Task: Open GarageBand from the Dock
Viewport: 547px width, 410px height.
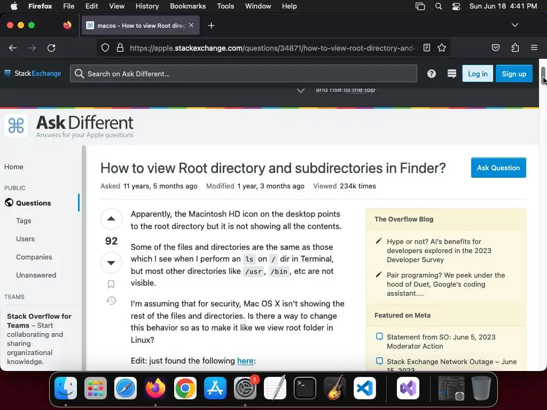Action: click(335, 388)
